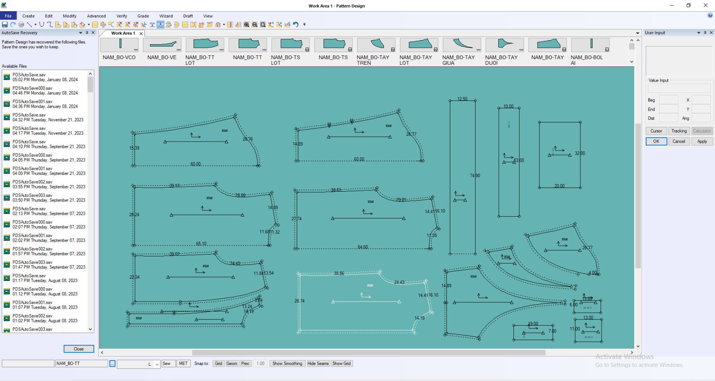Select the line drawing tool icon
715x381 pixels.
click(x=29, y=25)
